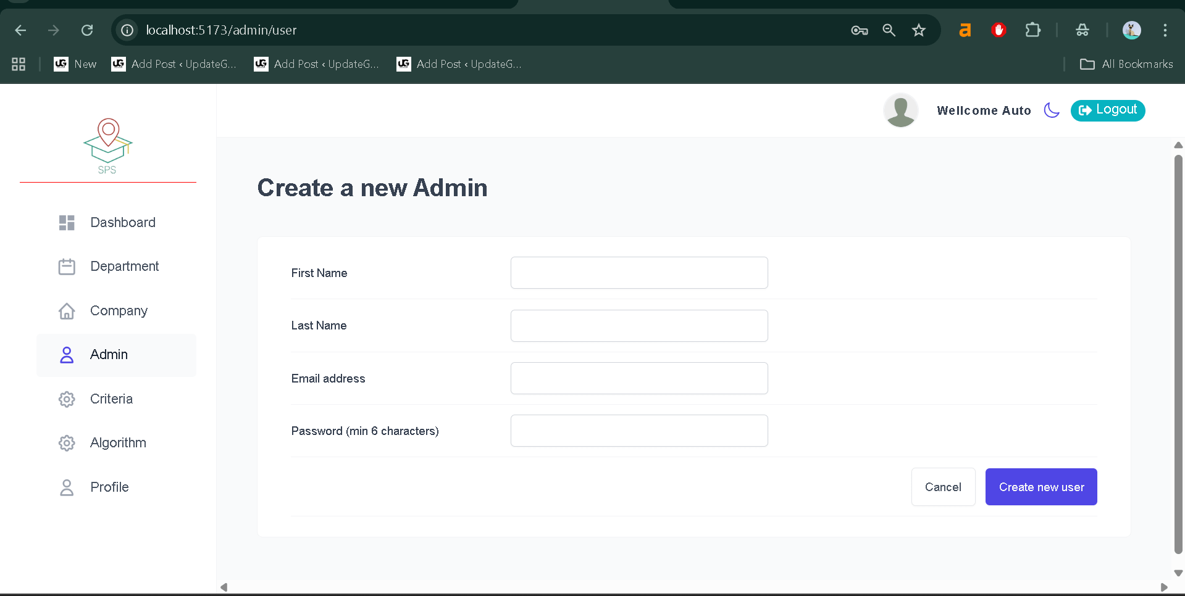Click into the Last Name field

point(639,326)
